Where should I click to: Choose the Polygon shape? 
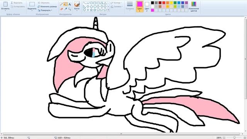102,3
